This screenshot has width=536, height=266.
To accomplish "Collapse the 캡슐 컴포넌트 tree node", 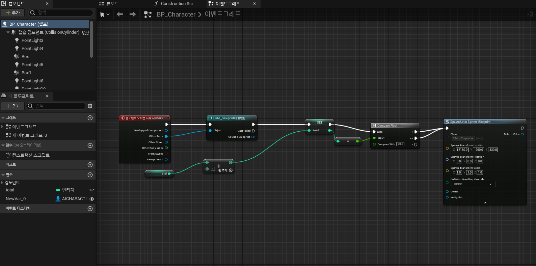I will [8, 32].
